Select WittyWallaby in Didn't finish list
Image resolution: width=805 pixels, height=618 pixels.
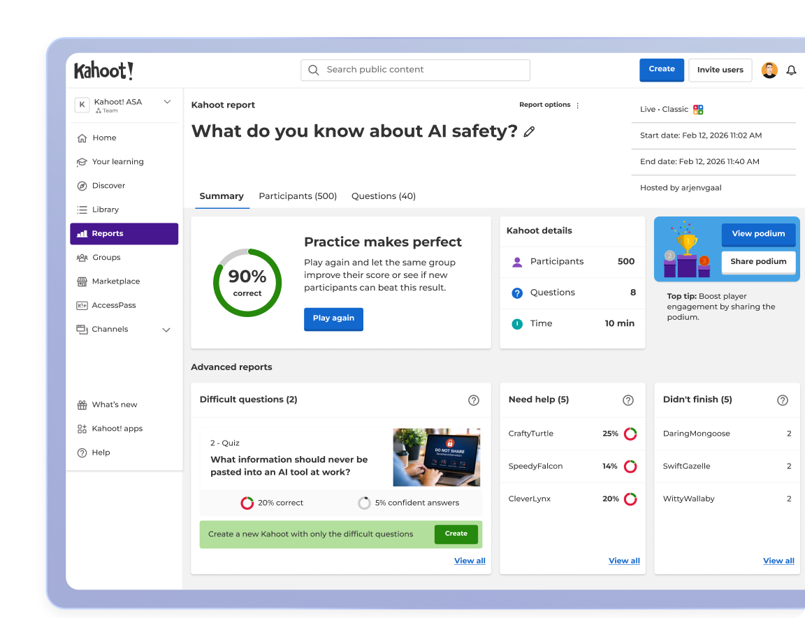(688, 499)
